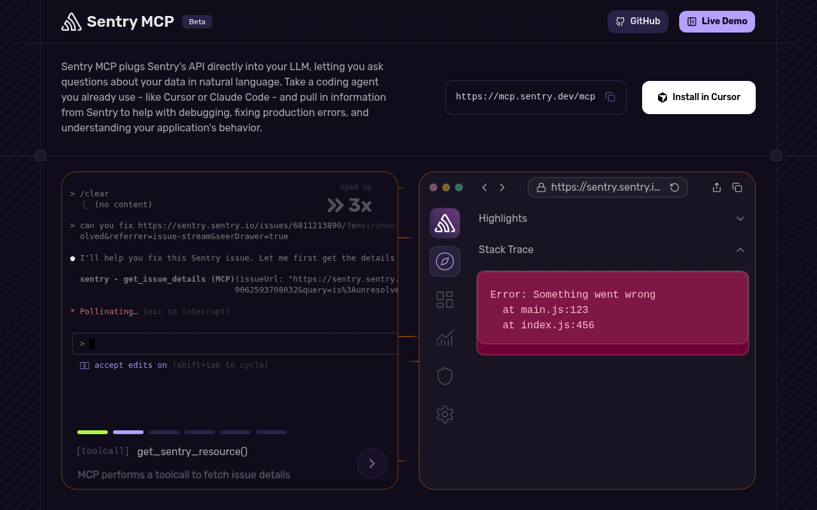Click the sentry.sentry.io address bar
This screenshot has height=510, width=817.
click(x=608, y=187)
